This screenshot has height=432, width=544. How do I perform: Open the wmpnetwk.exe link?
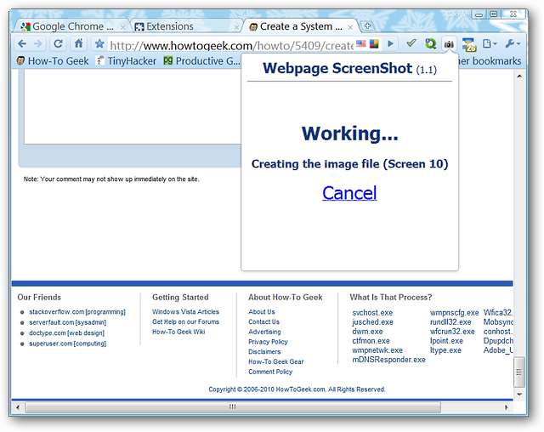(377, 350)
